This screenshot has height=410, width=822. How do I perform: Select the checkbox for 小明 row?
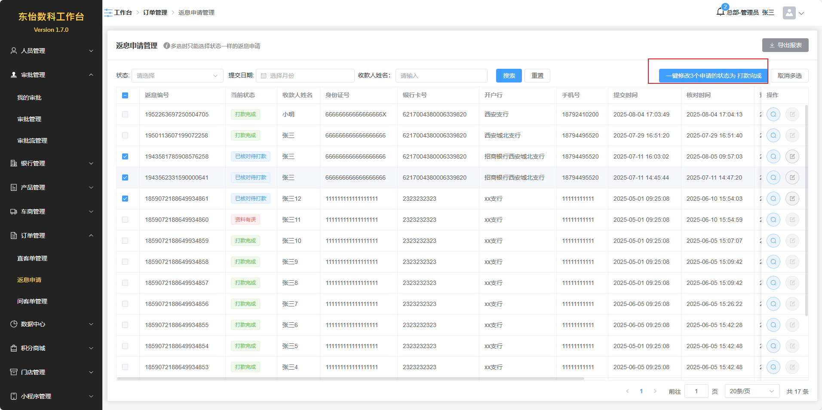point(125,114)
